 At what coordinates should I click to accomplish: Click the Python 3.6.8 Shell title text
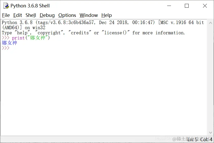coord(30,6)
